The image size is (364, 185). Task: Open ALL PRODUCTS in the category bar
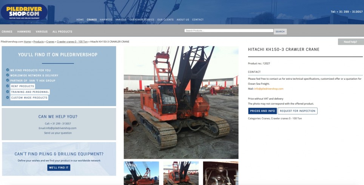pos(62,32)
